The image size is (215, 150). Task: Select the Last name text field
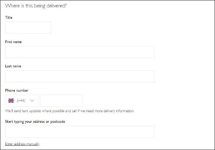80,76
